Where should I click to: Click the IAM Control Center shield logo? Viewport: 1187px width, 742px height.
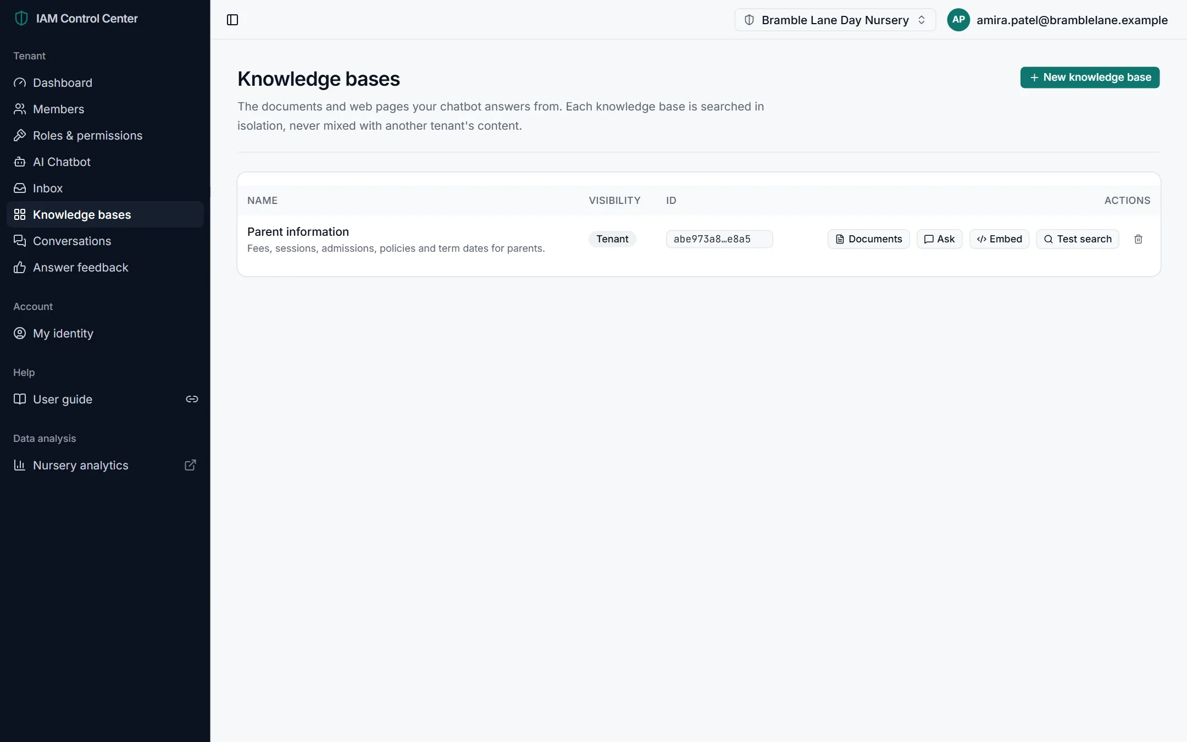click(x=21, y=18)
